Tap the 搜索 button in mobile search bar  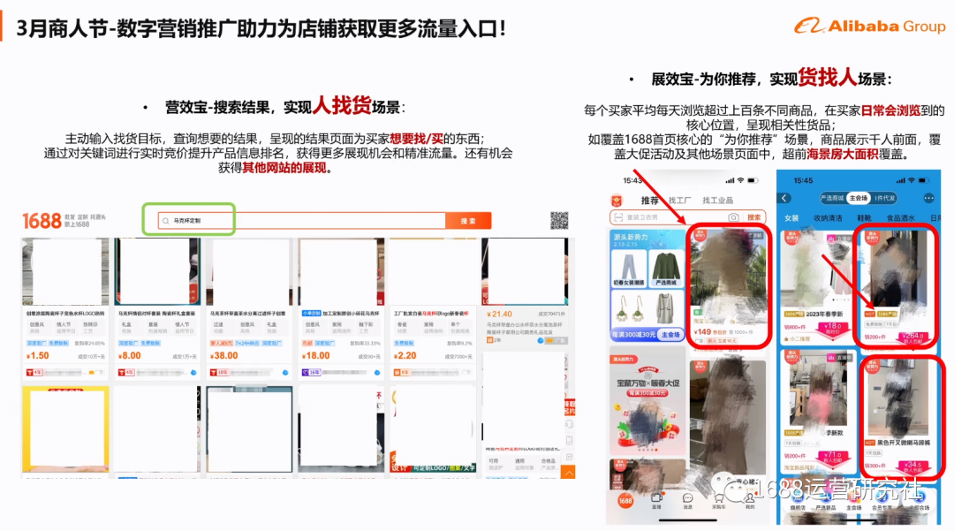click(x=753, y=217)
